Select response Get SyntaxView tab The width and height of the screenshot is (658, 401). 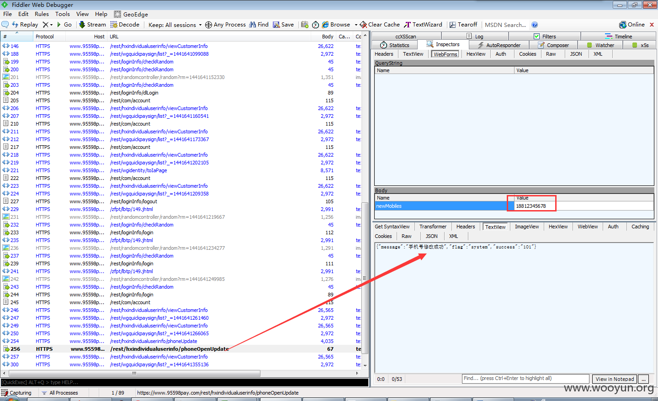392,227
